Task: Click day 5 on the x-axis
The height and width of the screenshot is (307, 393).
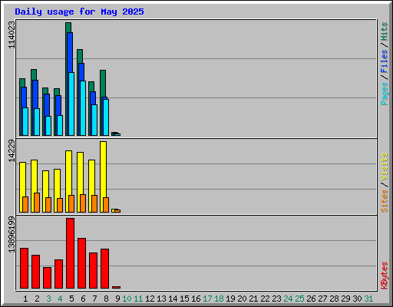Action: 71,299
